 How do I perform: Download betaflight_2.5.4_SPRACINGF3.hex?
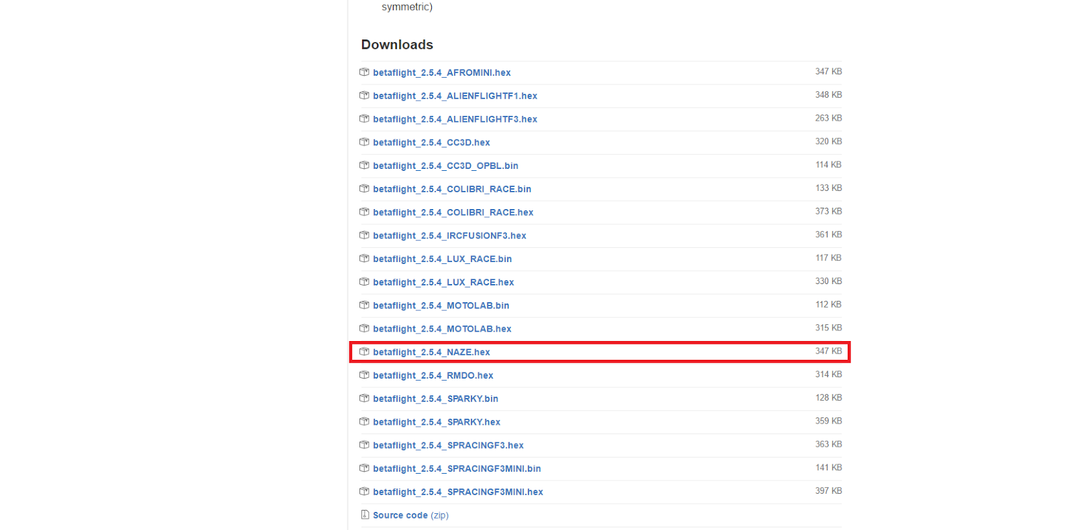(448, 446)
